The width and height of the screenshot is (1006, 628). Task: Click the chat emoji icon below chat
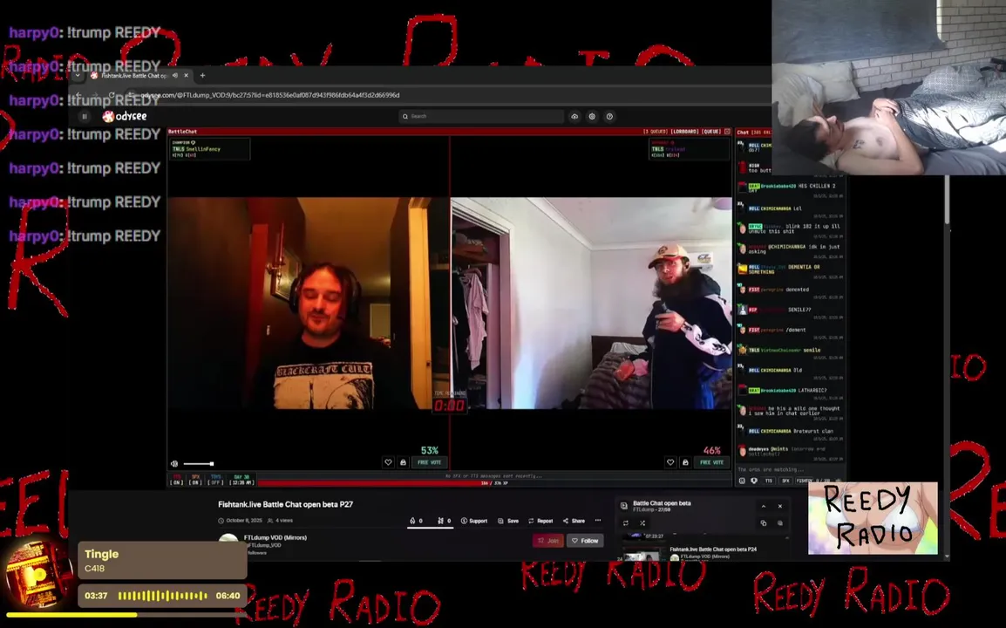click(743, 481)
